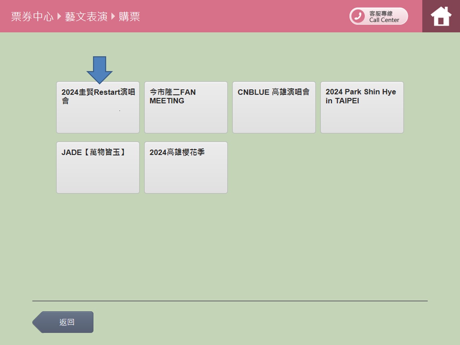Open 2024高雄櫻花季 event tile
The image size is (460, 345).
point(186,167)
